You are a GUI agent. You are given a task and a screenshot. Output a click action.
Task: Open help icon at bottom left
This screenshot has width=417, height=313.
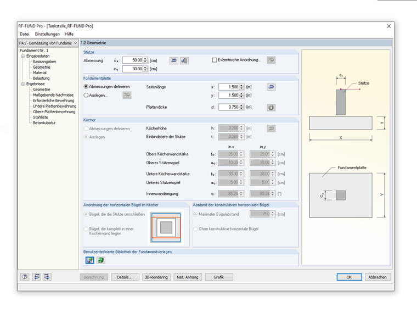click(x=25, y=277)
